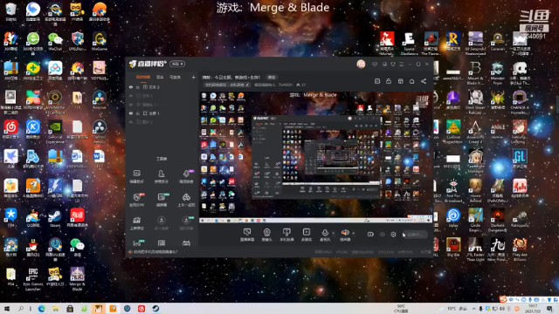Open the Uplay desktop shortcut
Viewport: 559px width, 314px height.
453,218
